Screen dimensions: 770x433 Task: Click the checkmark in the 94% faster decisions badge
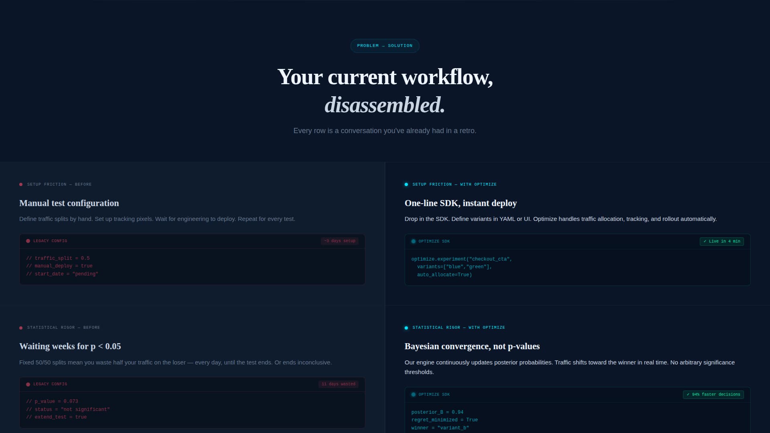pos(688,394)
